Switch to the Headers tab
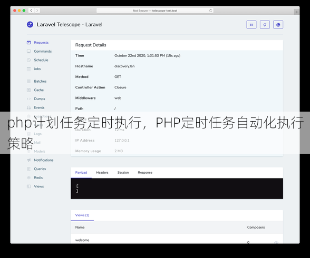This screenshot has height=258, width=310. point(102,173)
